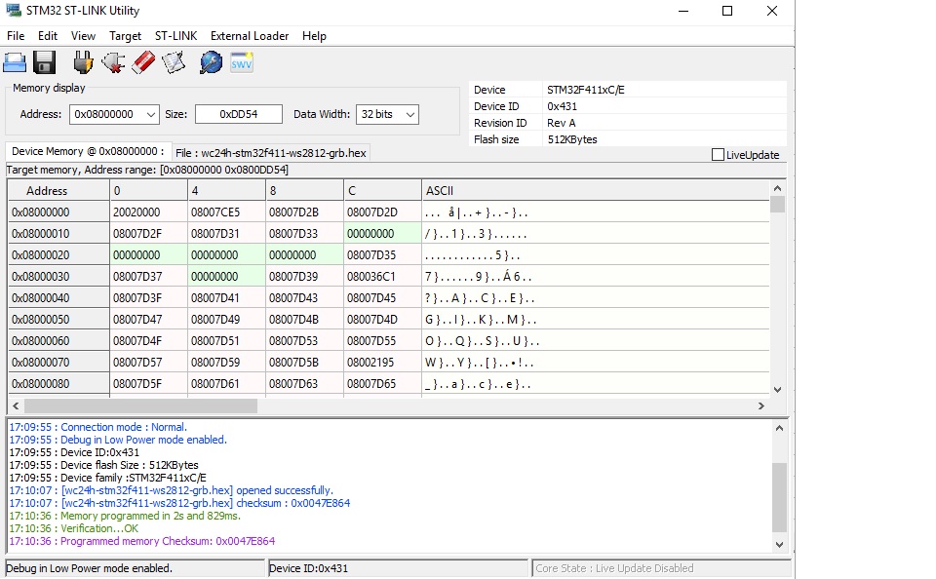Click memory table horizontal scrollbar right arrow

(761, 405)
